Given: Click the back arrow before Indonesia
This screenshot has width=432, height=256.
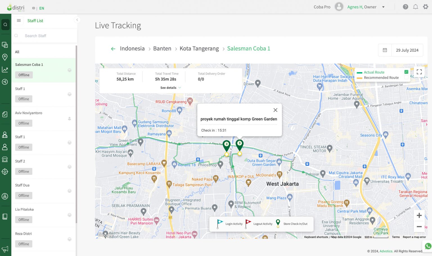Looking at the screenshot, I should pos(113,49).
